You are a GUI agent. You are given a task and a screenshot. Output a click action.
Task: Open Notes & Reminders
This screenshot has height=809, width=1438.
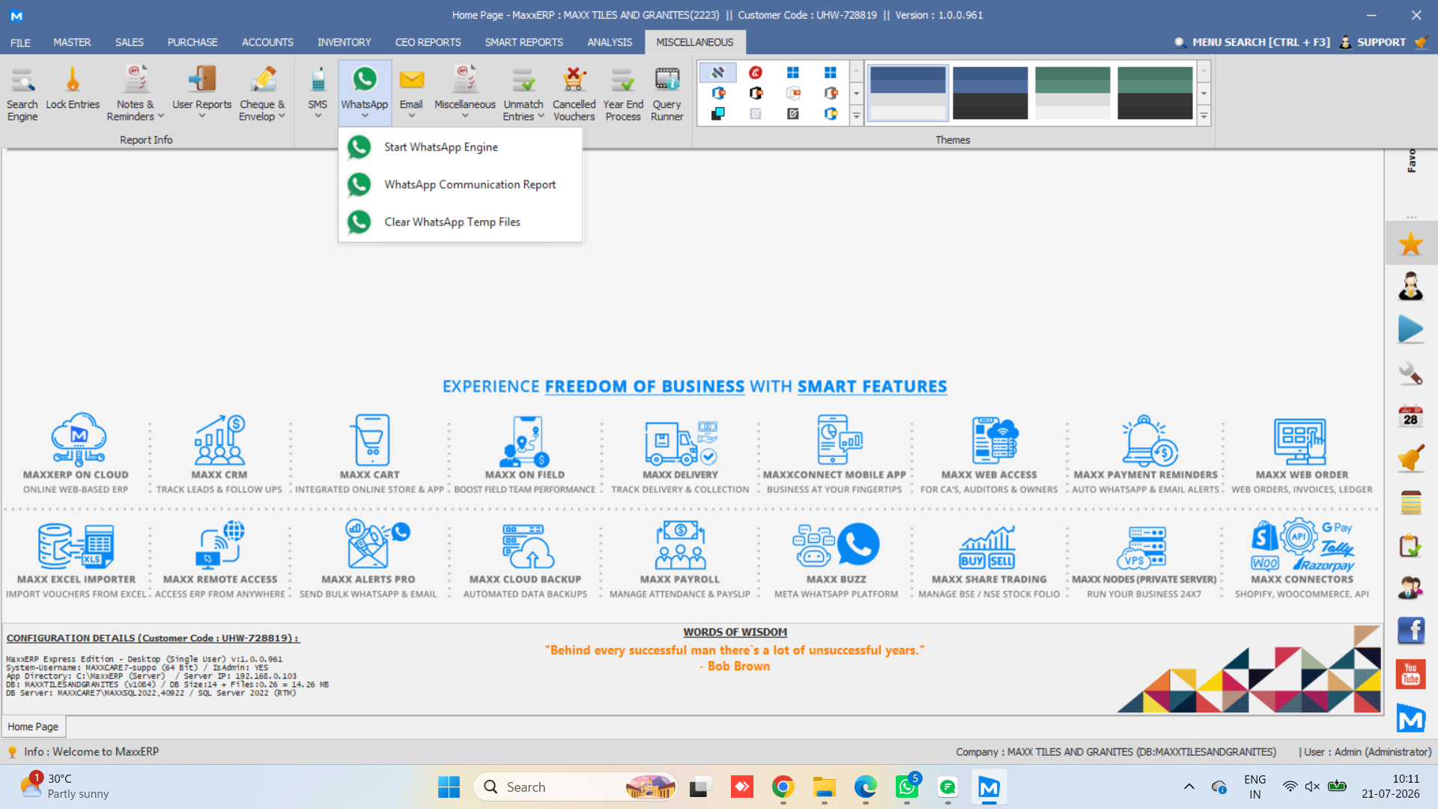[135, 94]
